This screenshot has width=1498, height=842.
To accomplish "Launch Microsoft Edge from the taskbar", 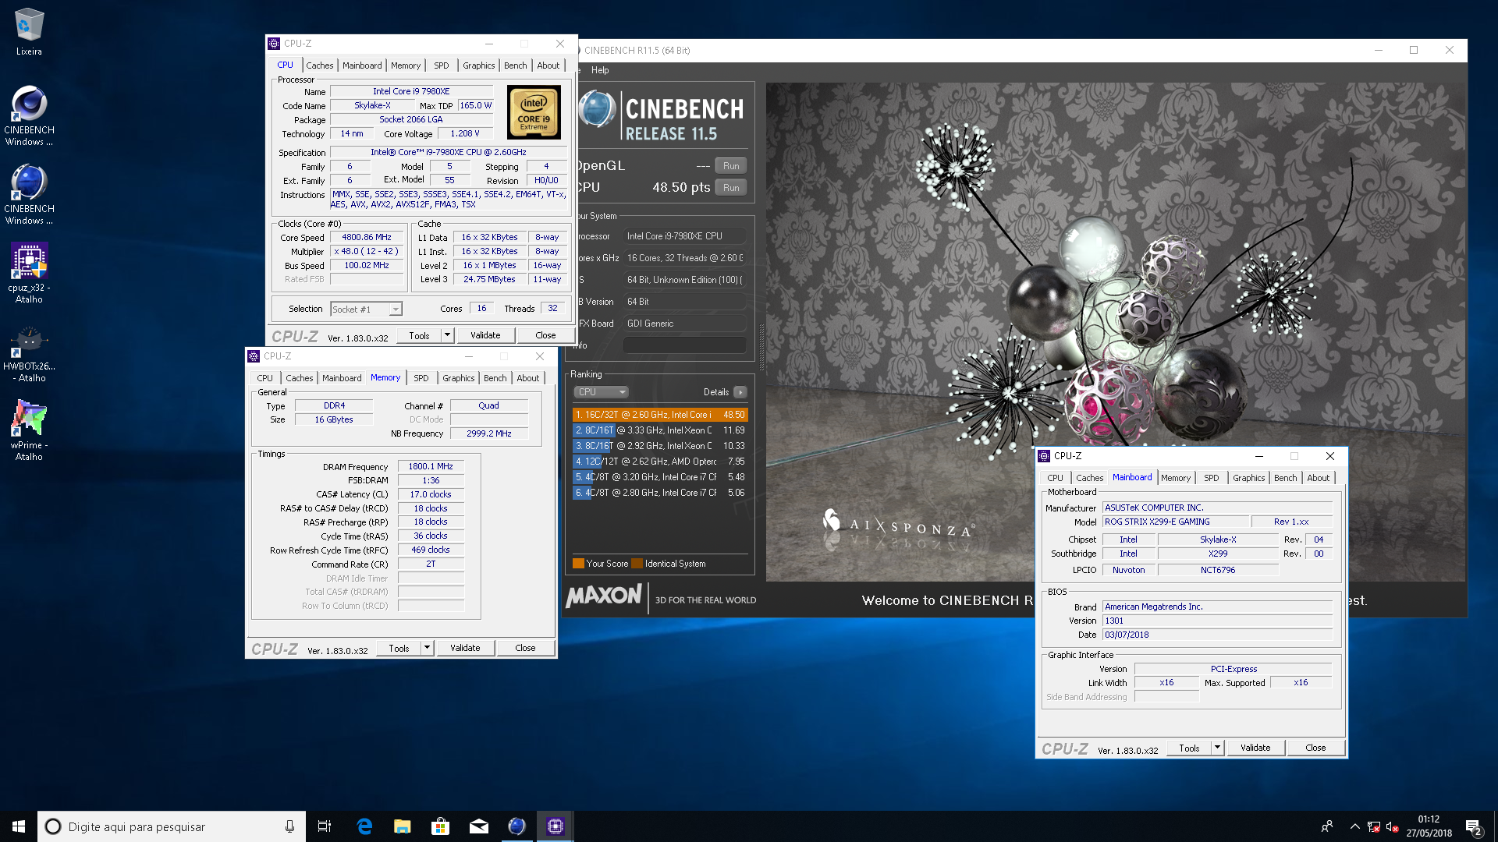I will [364, 826].
